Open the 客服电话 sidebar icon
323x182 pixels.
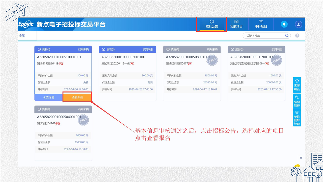pos(297,85)
